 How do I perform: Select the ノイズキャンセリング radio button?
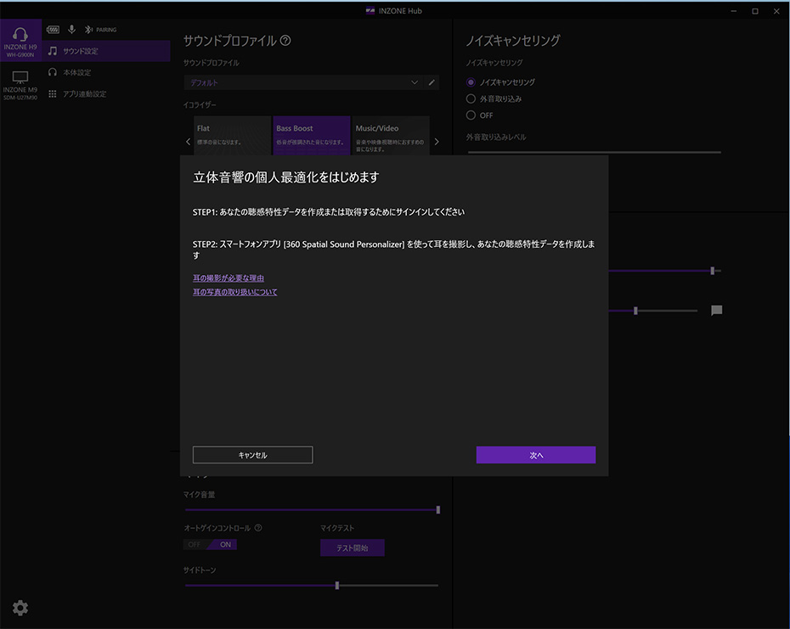click(471, 82)
